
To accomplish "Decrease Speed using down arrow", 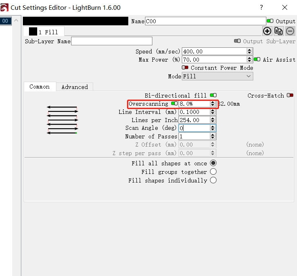I will pyautogui.click(x=250, y=53).
